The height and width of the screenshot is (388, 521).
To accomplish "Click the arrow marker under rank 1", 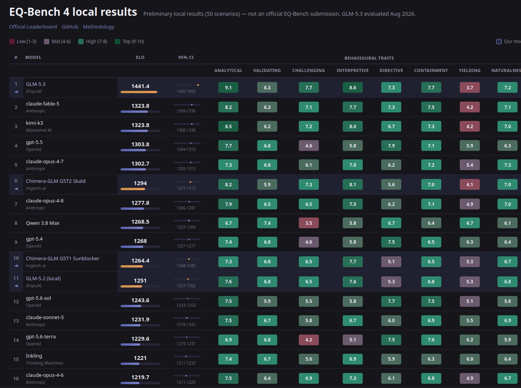I will click(x=16, y=92).
